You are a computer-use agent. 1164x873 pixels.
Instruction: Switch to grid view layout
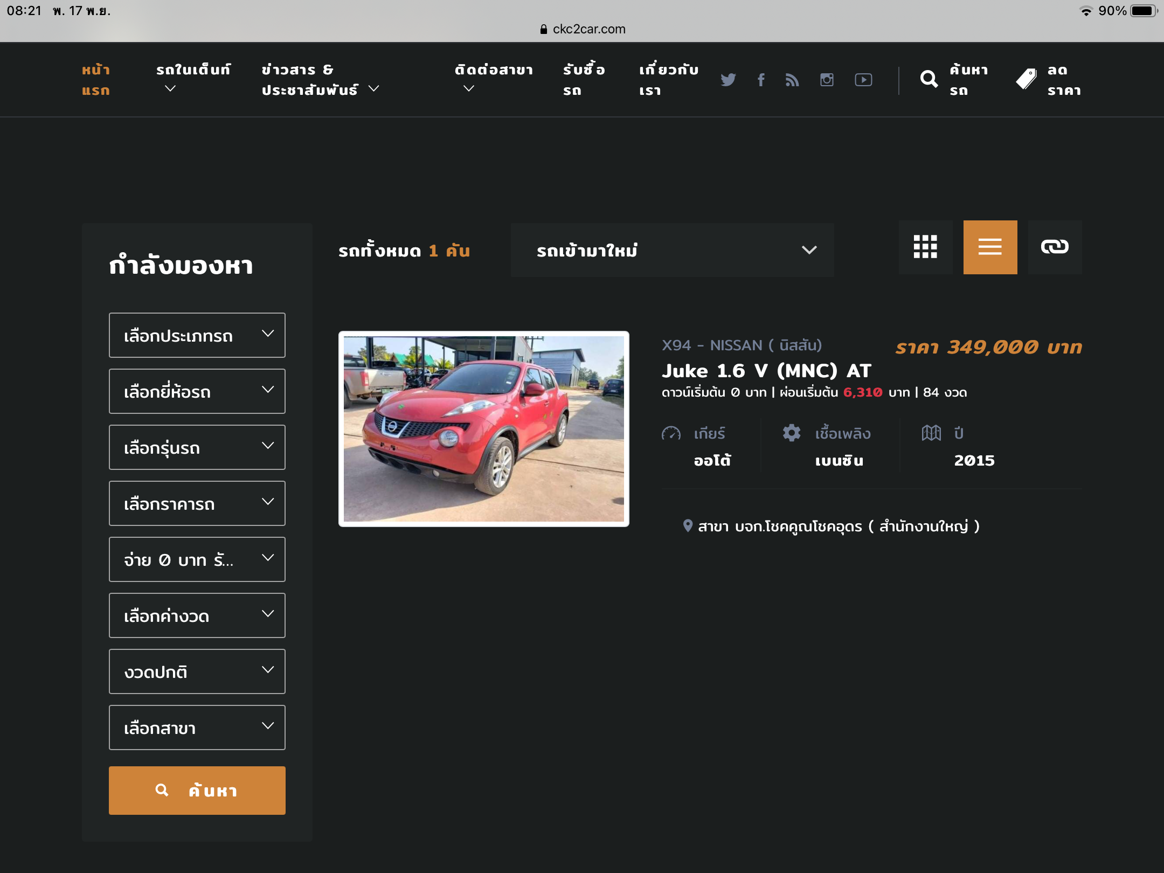click(x=925, y=247)
